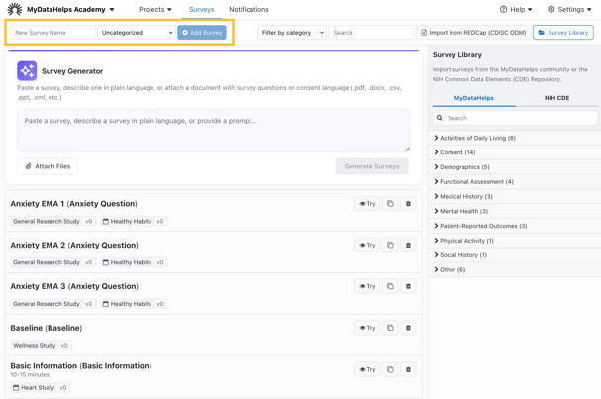Expand Activities of Daily Living category

514,138
